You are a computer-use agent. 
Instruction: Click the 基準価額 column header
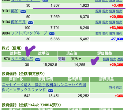pos(75,79)
